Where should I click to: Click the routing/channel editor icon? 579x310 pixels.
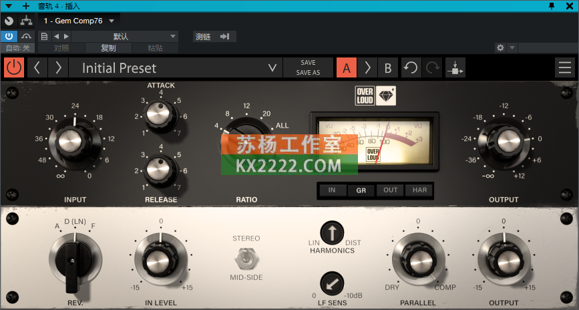click(26, 21)
